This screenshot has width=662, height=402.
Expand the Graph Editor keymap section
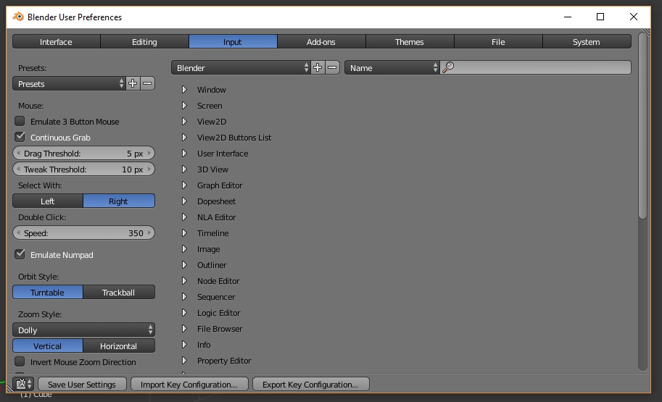[184, 185]
